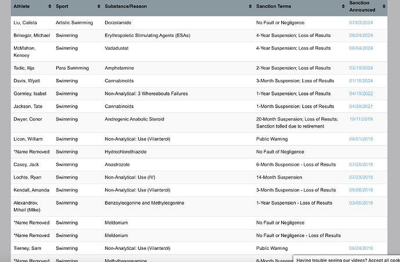Image resolution: width=400 pixels, height=262 pixels.
Task: Open the 08/01/2019 sanction announcement link
Action: 361,139
